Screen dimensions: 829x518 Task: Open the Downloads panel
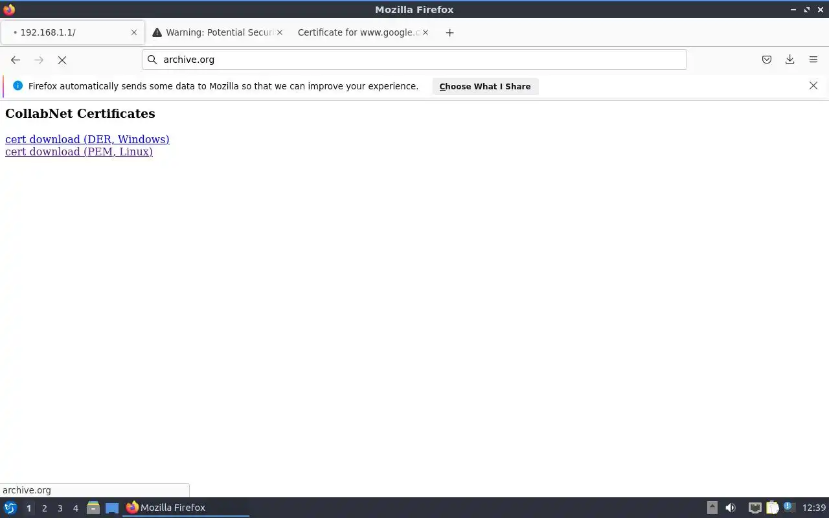790,60
